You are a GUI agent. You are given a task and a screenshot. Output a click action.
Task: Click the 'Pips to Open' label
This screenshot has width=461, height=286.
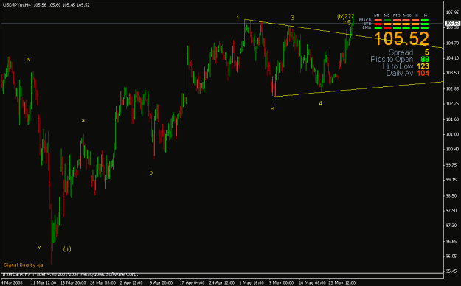point(392,60)
